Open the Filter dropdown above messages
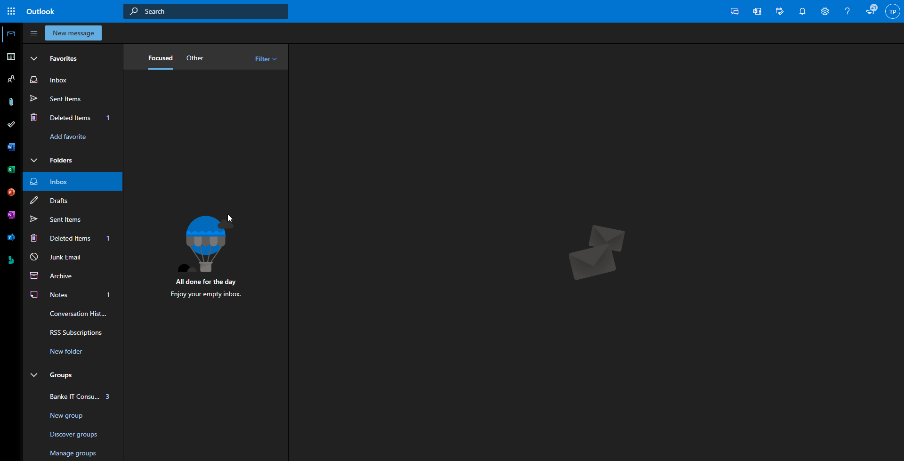904x461 pixels. [x=265, y=58]
